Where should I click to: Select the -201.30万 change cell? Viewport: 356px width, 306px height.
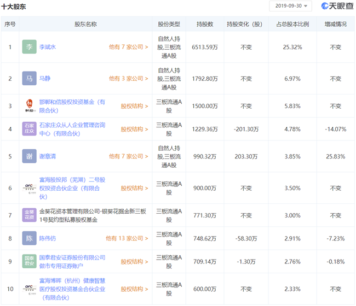246,129
